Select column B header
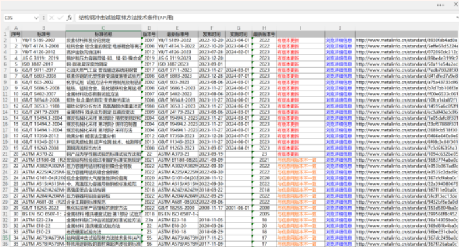The width and height of the screenshot is (459, 247). 44,28
